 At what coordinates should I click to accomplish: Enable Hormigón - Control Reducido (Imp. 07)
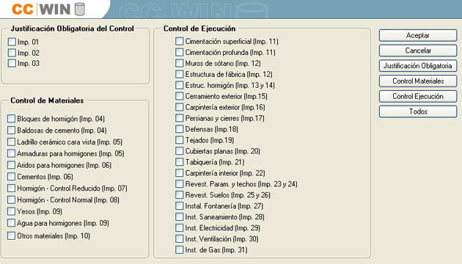click(x=11, y=188)
